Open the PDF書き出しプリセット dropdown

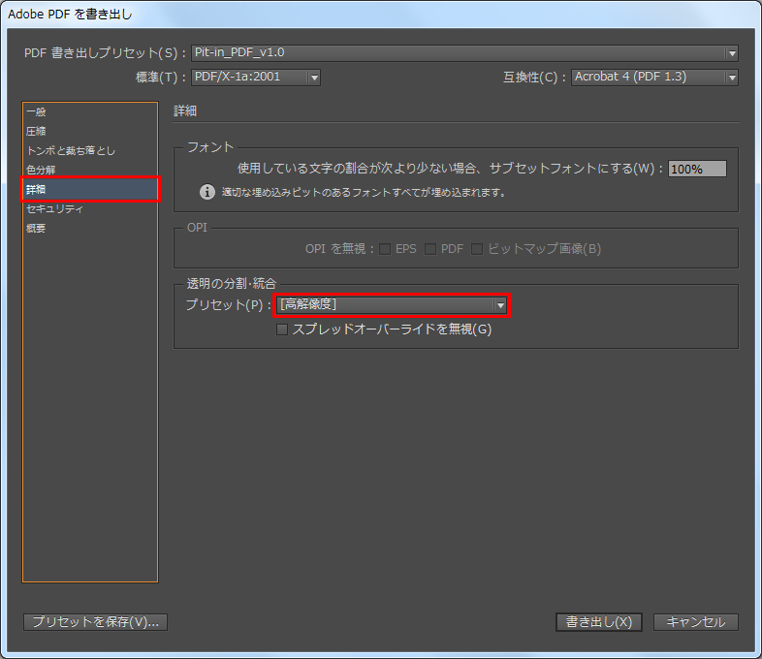464,53
